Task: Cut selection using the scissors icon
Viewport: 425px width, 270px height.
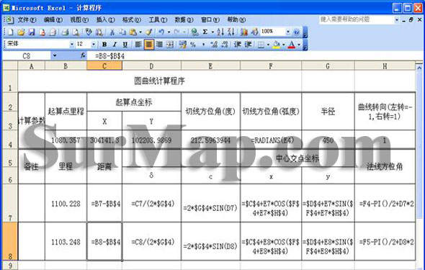Action: 112,32
